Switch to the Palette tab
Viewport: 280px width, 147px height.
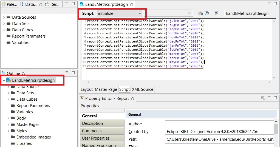pos(9,4)
